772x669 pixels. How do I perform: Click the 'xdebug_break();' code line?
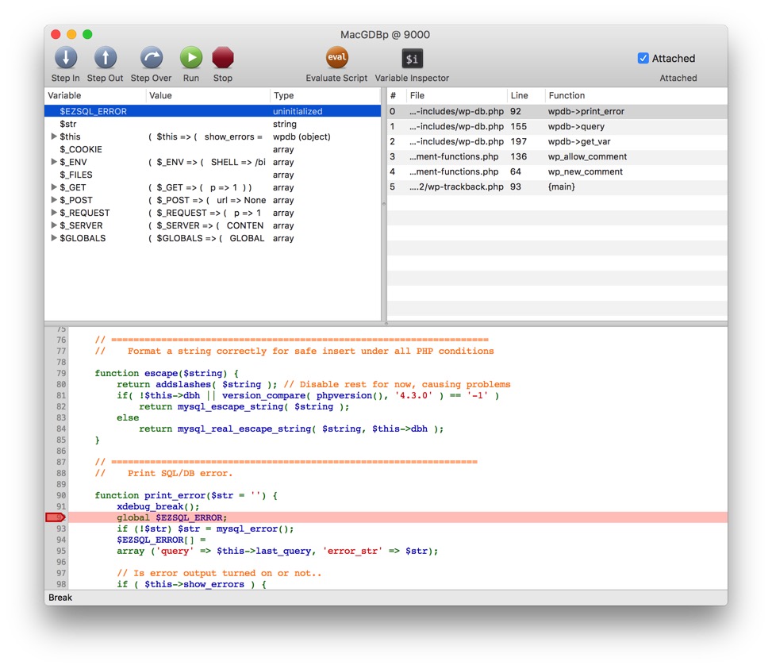(x=158, y=506)
